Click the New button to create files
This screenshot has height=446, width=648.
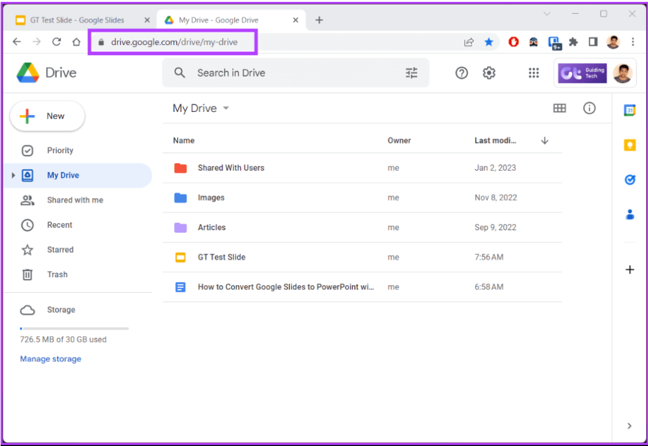point(47,116)
